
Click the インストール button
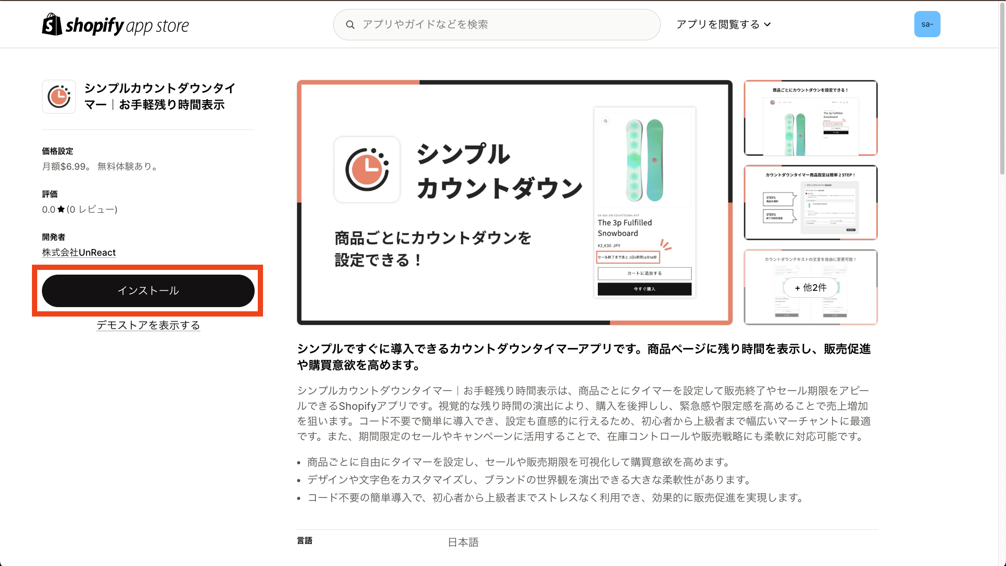(148, 290)
